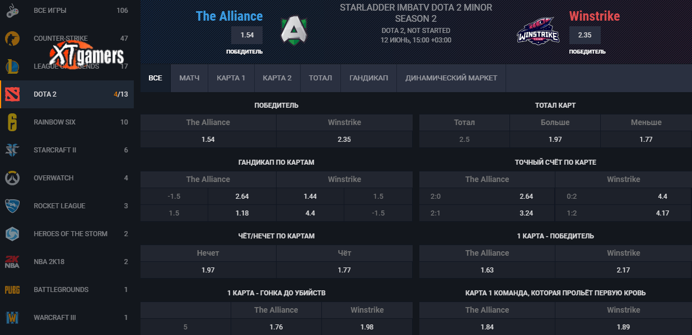The width and height of the screenshot is (692, 335).
Task: Click the RAINBOW SIX label in sidebar
Action: (54, 122)
